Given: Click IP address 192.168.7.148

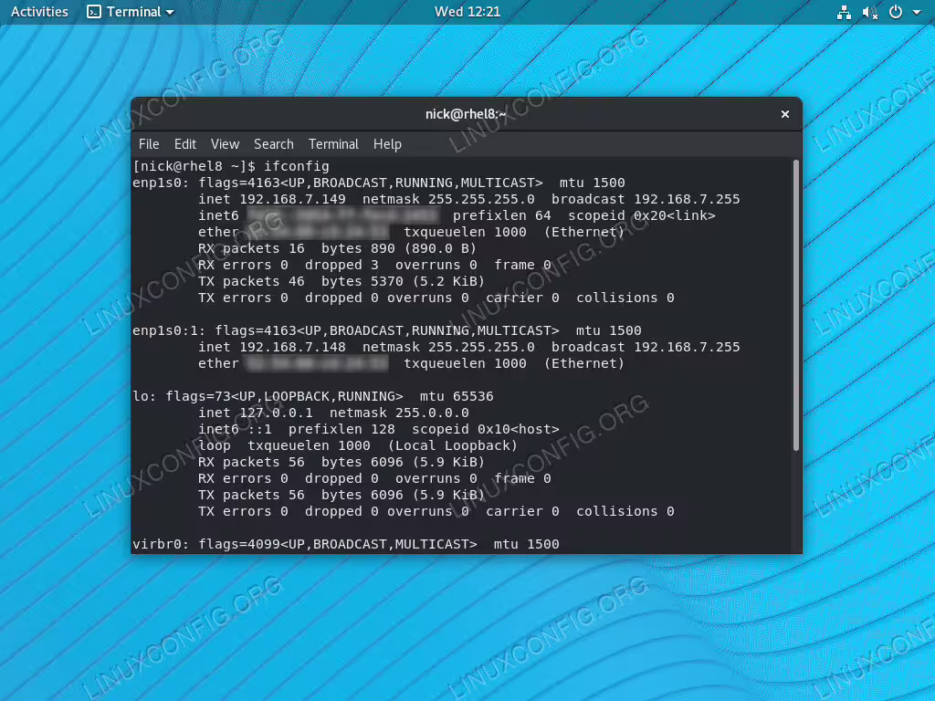Looking at the screenshot, I should click(x=292, y=347).
